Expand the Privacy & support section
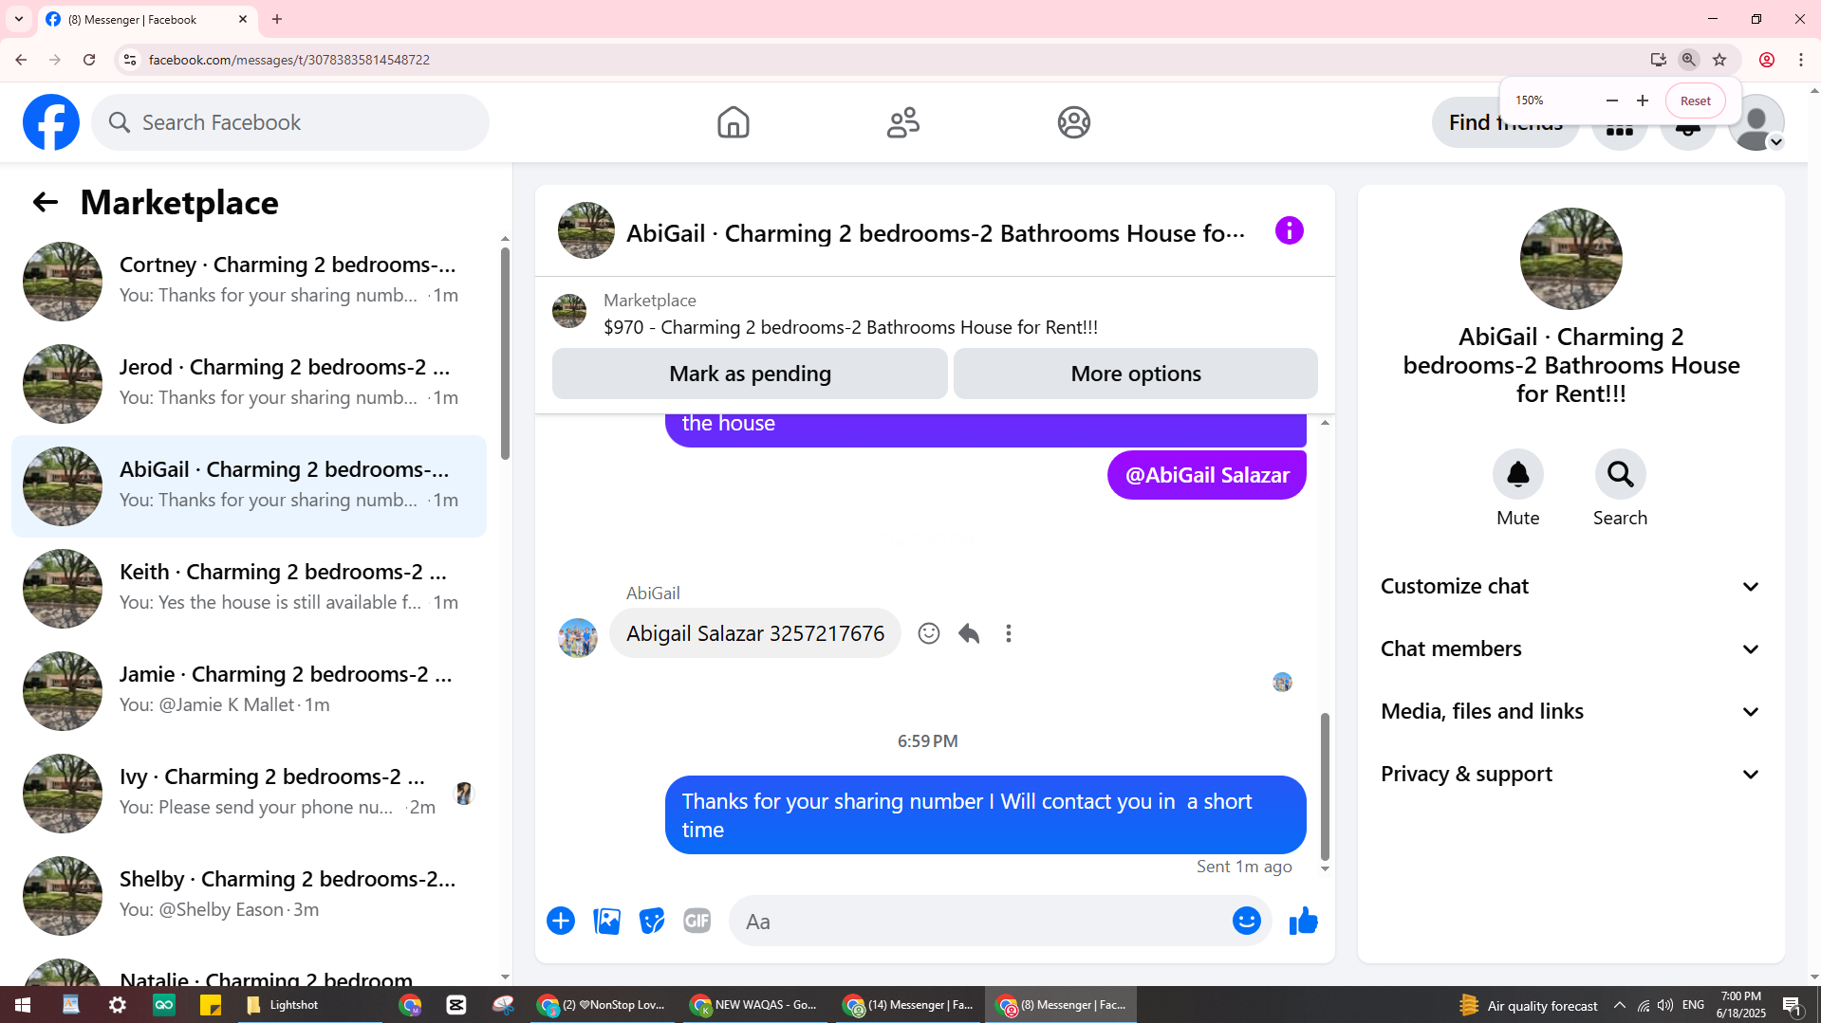The height and width of the screenshot is (1023, 1821). (x=1571, y=775)
